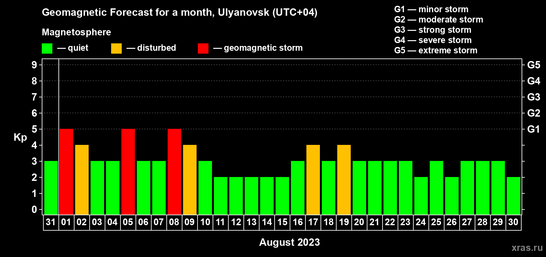546x257 pixels.
Task: Click the 'G4 — severe storm' legend line
Action: point(433,40)
